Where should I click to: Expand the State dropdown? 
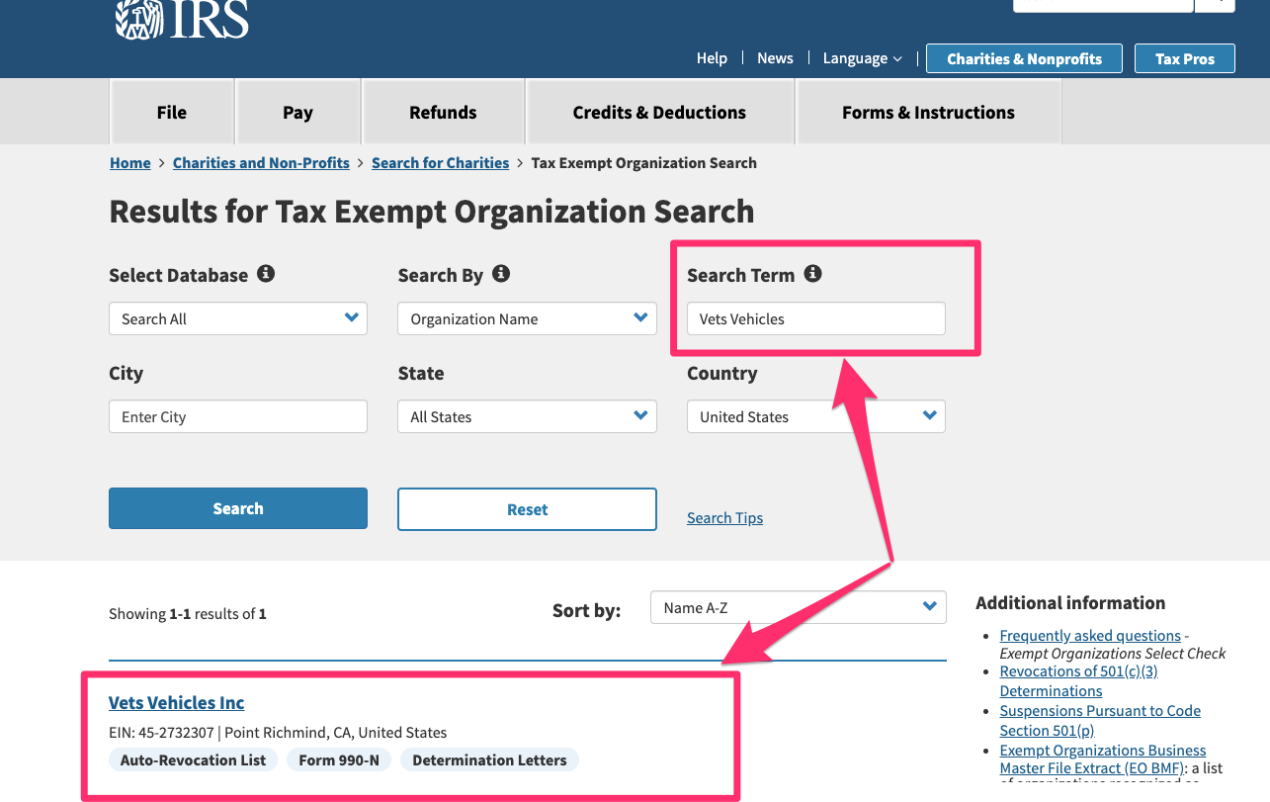pos(527,416)
